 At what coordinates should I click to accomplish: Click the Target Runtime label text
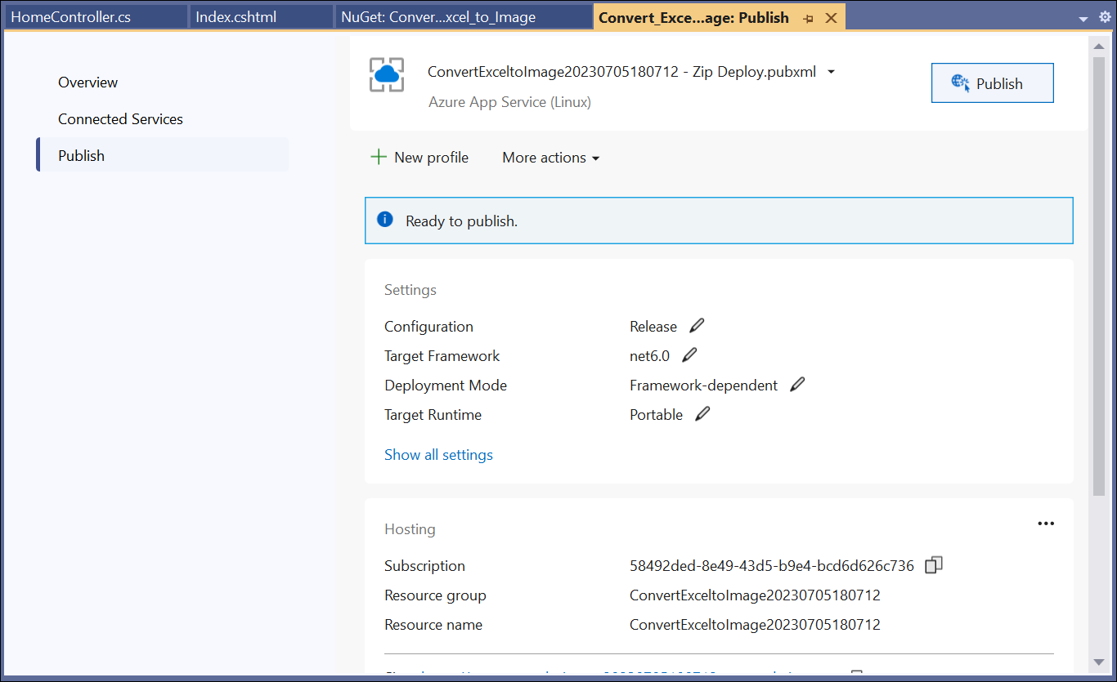coord(433,415)
